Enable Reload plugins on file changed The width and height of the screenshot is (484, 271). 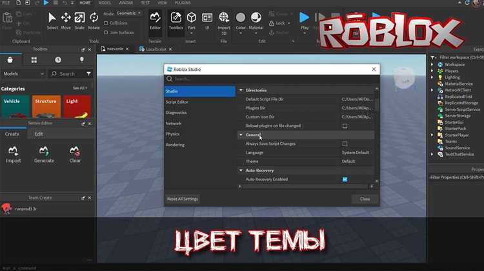(x=345, y=126)
